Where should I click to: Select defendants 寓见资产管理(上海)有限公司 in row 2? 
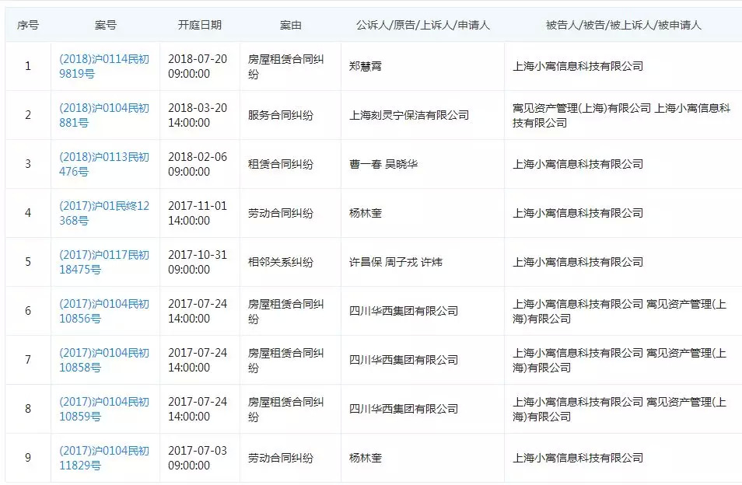tap(582, 108)
